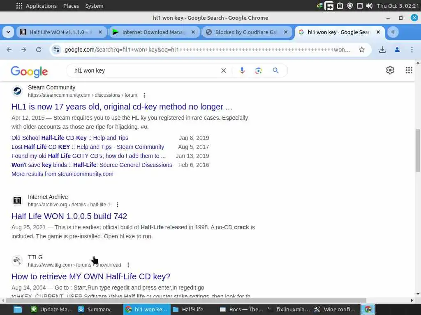Open the Places menu
The image size is (421, 315).
pyautogui.click(x=71, y=6)
